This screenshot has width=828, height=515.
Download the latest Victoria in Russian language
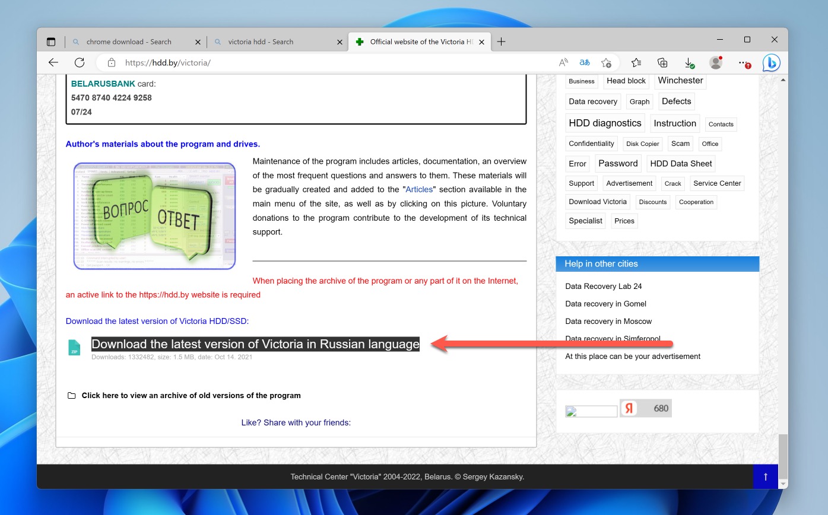point(255,344)
